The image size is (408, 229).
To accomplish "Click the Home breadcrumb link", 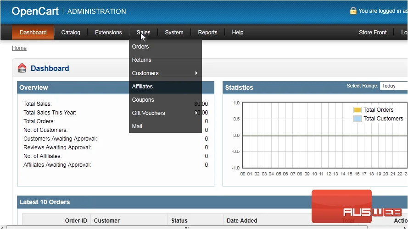I will pos(19,48).
